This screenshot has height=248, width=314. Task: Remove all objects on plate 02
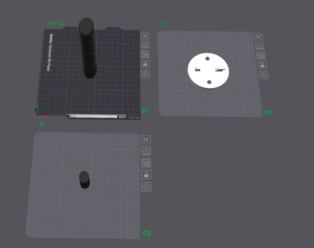tap(258, 37)
